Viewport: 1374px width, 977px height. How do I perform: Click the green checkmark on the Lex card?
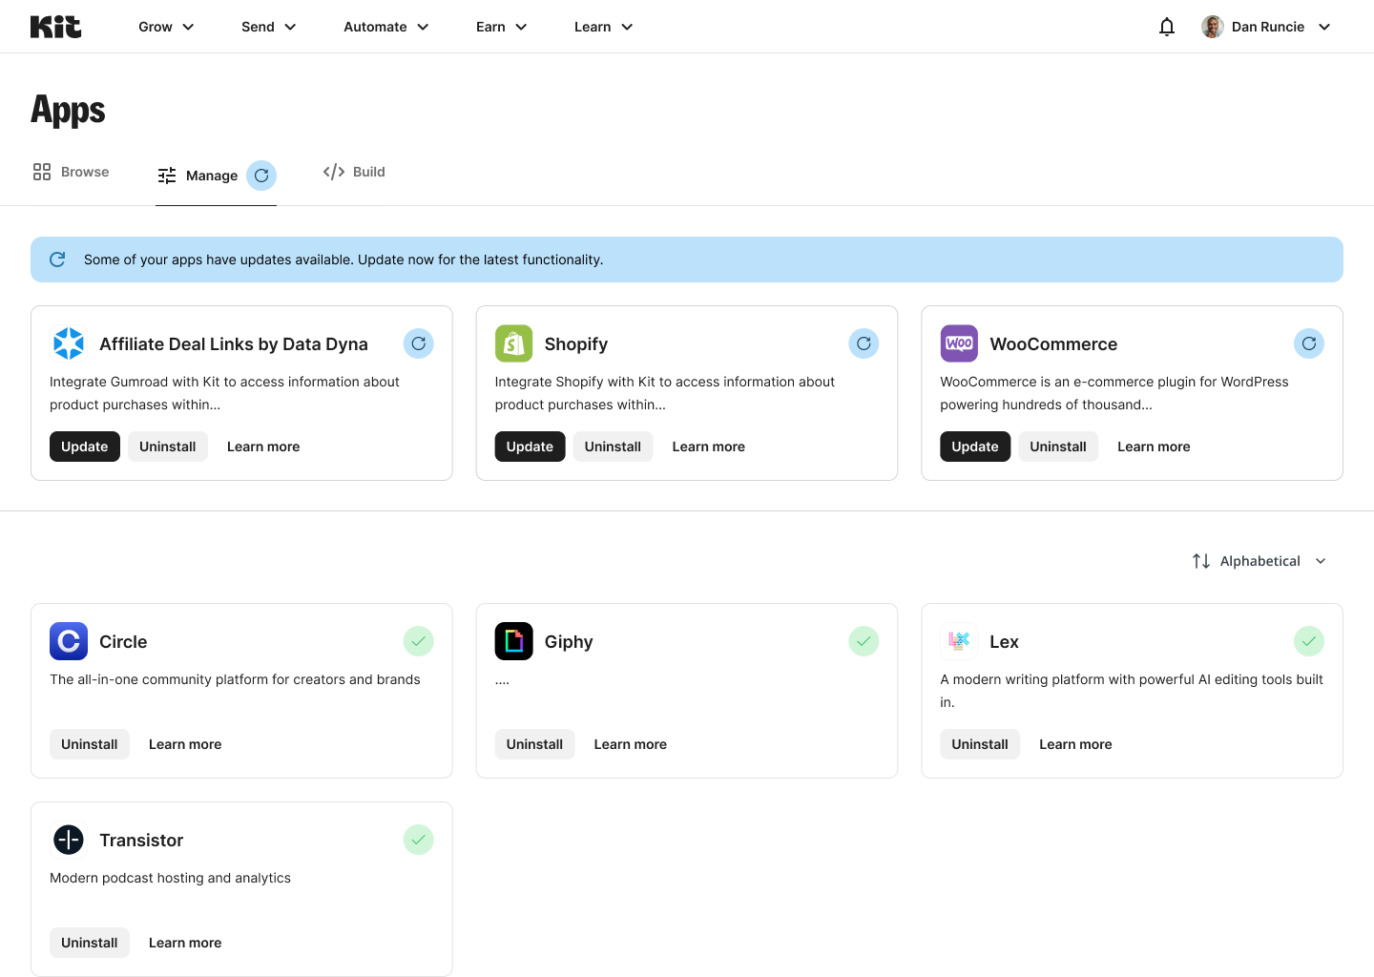[1309, 641]
